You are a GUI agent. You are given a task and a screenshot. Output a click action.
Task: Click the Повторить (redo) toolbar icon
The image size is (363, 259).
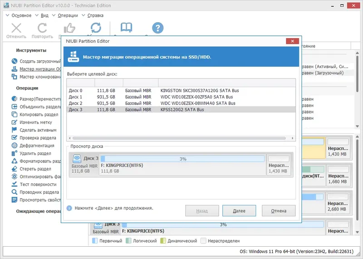[42, 28]
